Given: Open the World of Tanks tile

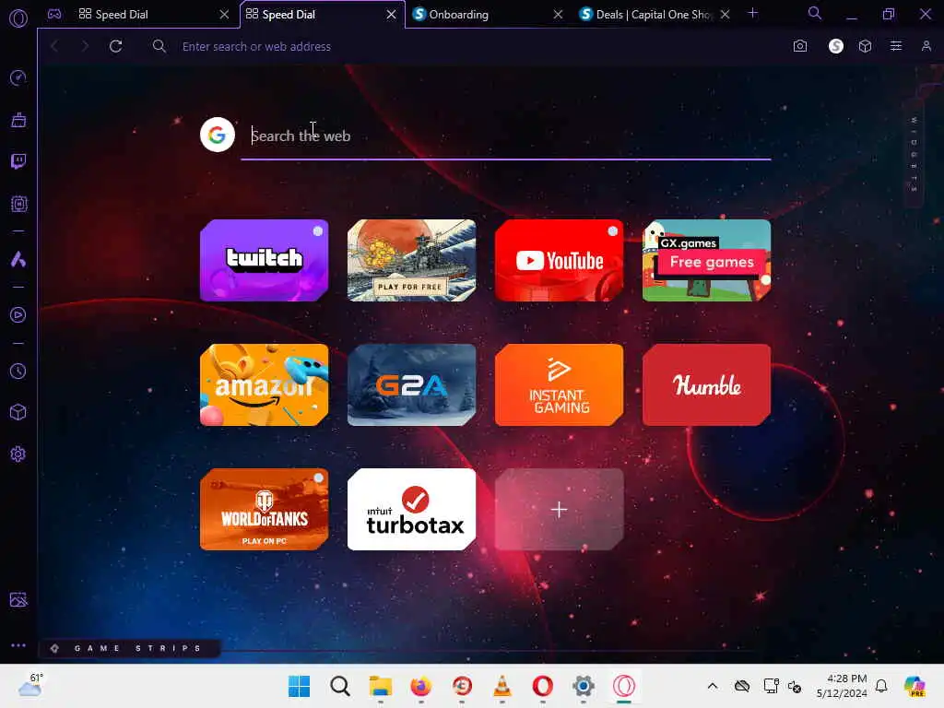Looking at the screenshot, I should click(x=265, y=509).
